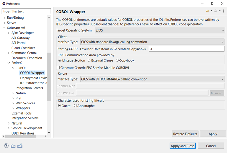Click the type filter text field
227x153 pixels.
(26, 11)
